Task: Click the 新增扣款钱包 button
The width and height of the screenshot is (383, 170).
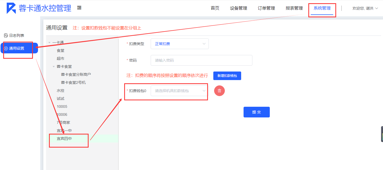Action: [x=227, y=76]
